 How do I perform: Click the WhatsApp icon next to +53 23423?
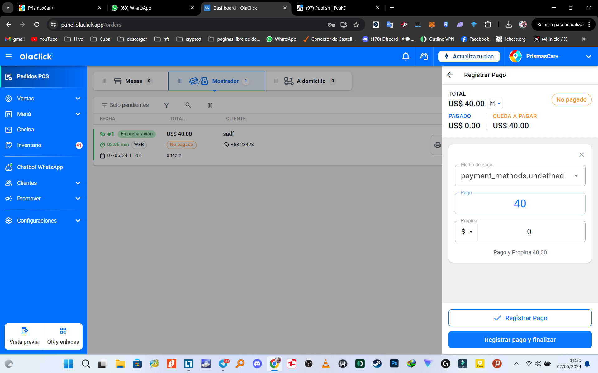pyautogui.click(x=226, y=145)
